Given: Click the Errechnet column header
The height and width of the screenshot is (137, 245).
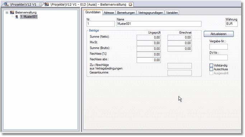Looking at the screenshot, I should click(x=185, y=33).
